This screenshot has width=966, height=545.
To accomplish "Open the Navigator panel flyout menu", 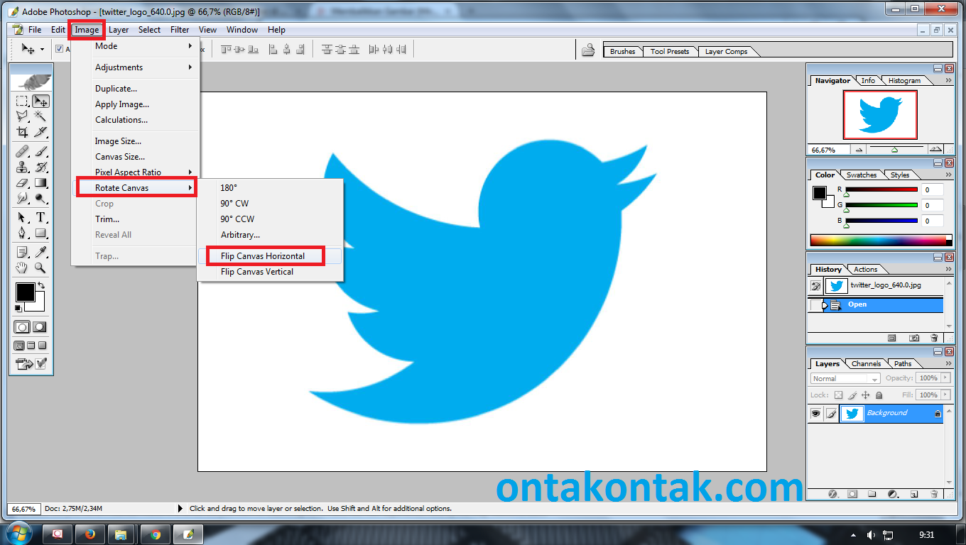I will click(948, 80).
